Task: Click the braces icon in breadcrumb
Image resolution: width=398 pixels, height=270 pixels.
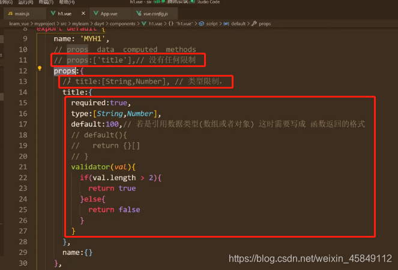Action: pos(171,24)
